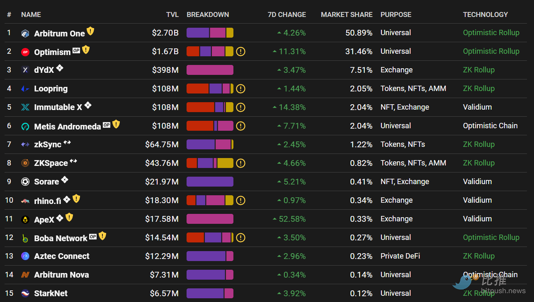Click the dYdX solid pink breakdown bar
Viewport: 534px width, 302px height.
(x=210, y=70)
